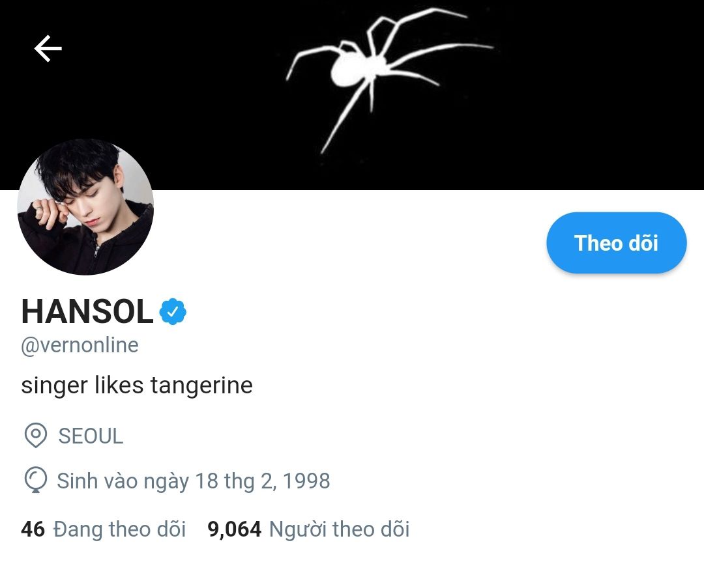Tap the SEOUL location label
The height and width of the screenshot is (562, 704).
tap(91, 436)
